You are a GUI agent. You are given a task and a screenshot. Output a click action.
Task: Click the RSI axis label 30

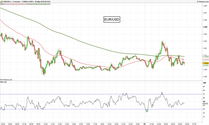[x=204, y=109]
